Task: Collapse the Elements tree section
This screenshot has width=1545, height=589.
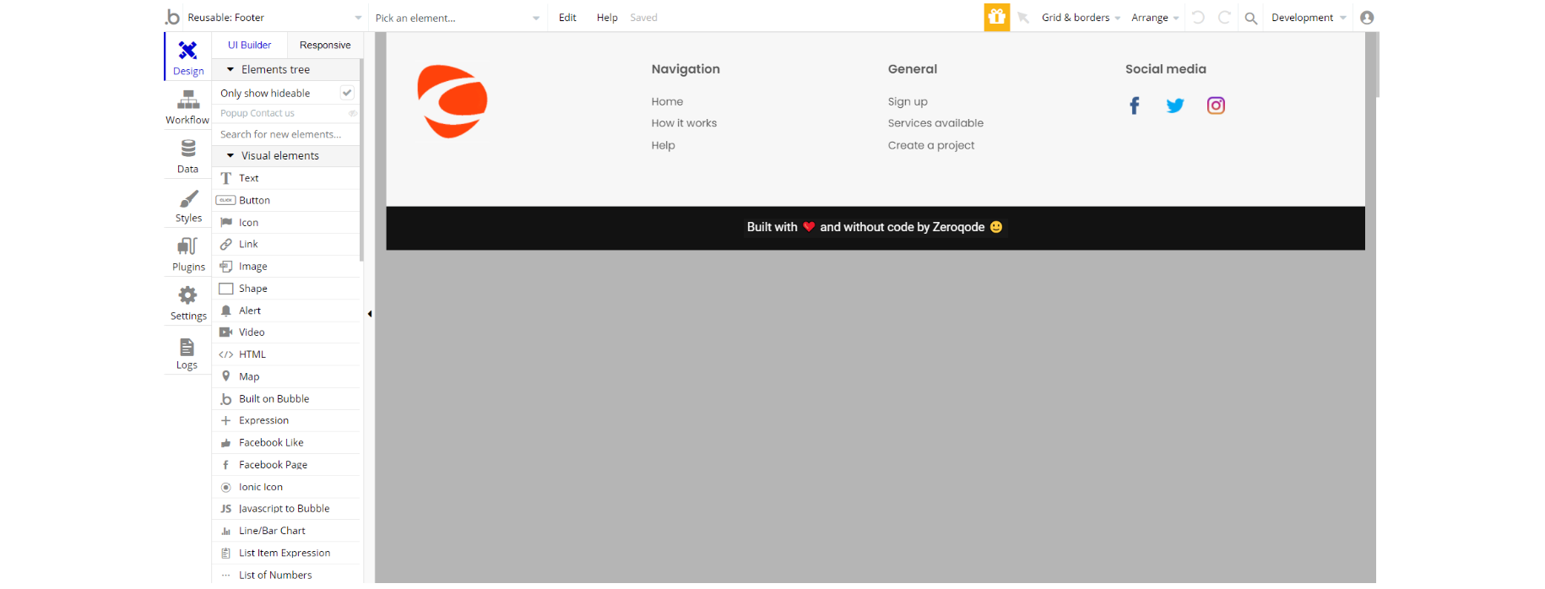Action: (x=230, y=69)
